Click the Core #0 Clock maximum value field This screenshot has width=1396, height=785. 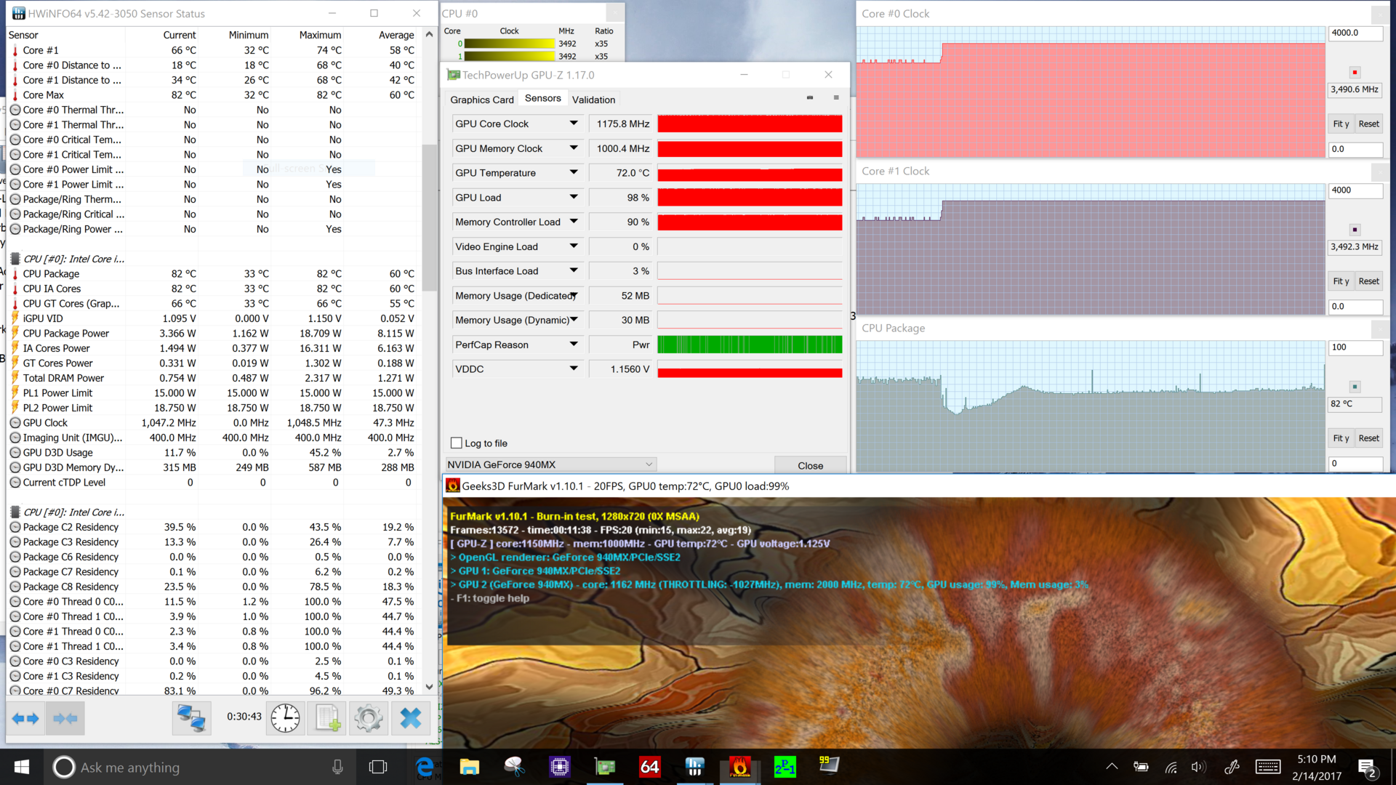(1355, 33)
